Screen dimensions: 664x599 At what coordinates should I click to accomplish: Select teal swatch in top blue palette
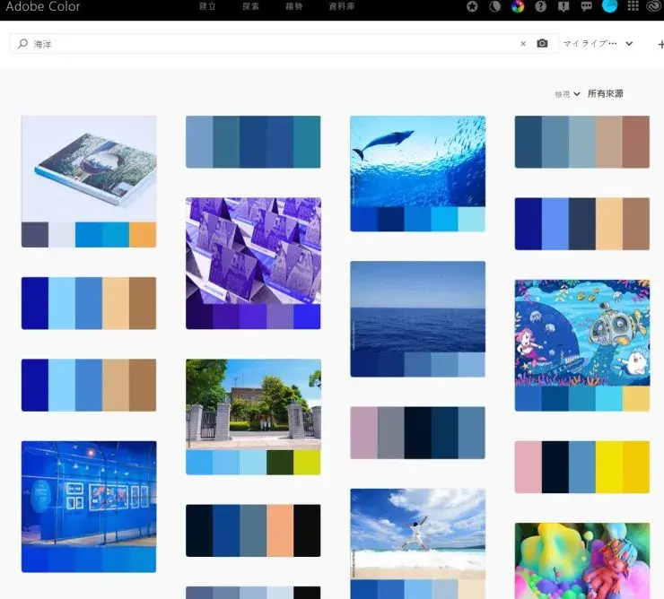(307, 142)
